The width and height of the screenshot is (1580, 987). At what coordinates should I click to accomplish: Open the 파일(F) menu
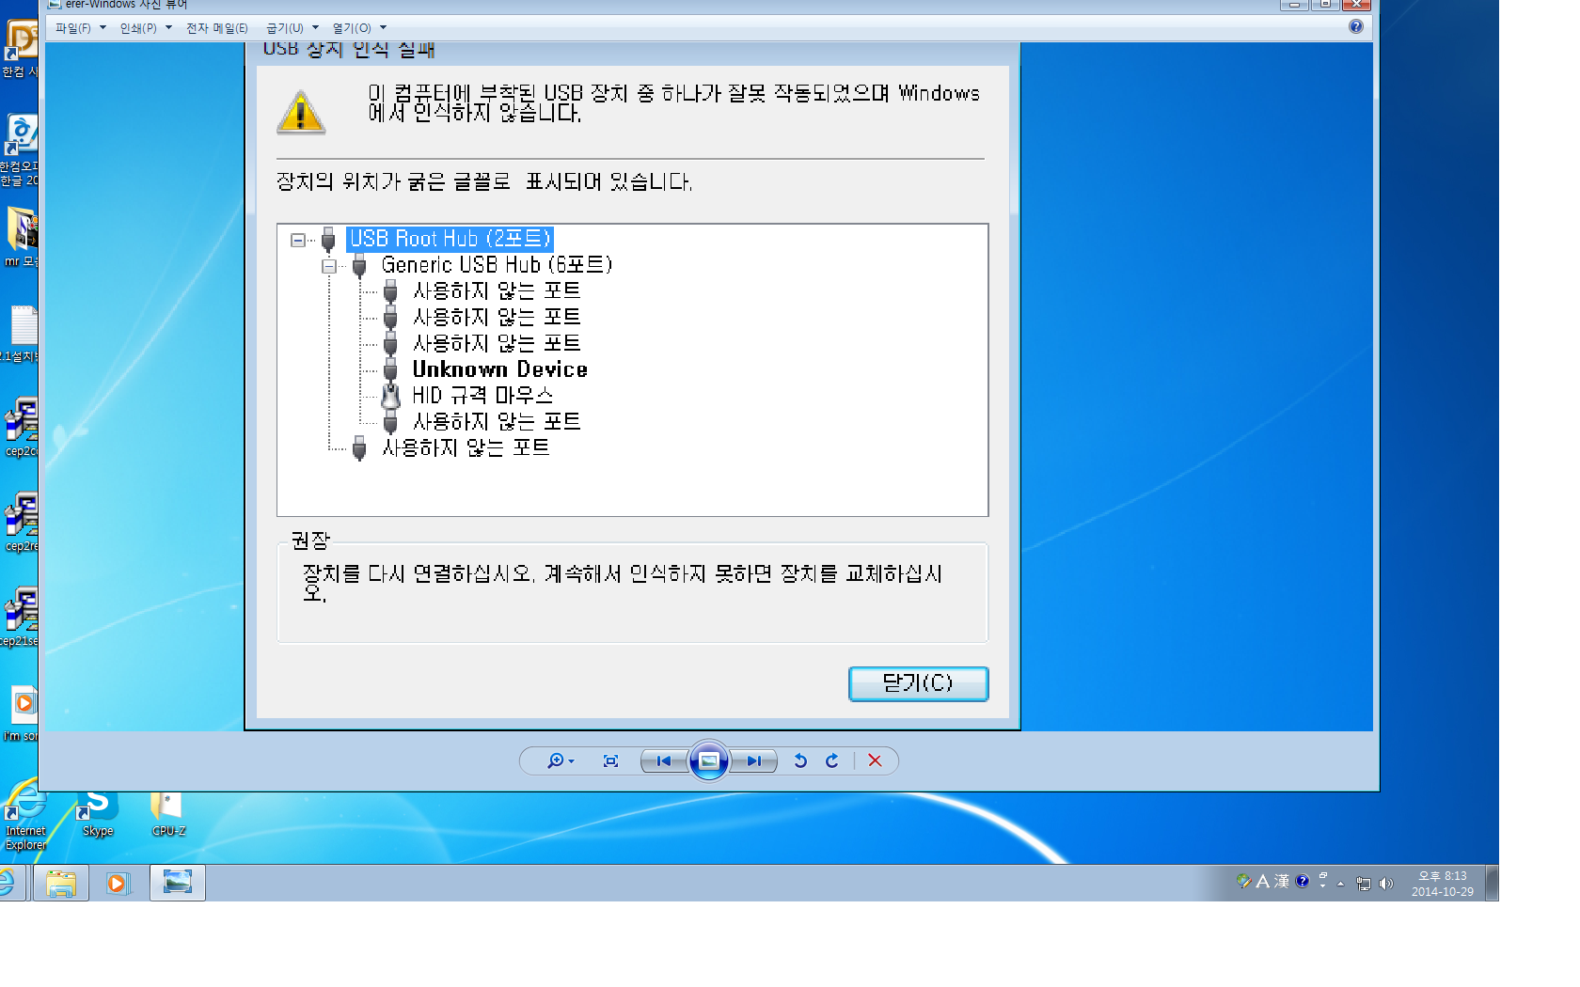click(80, 28)
